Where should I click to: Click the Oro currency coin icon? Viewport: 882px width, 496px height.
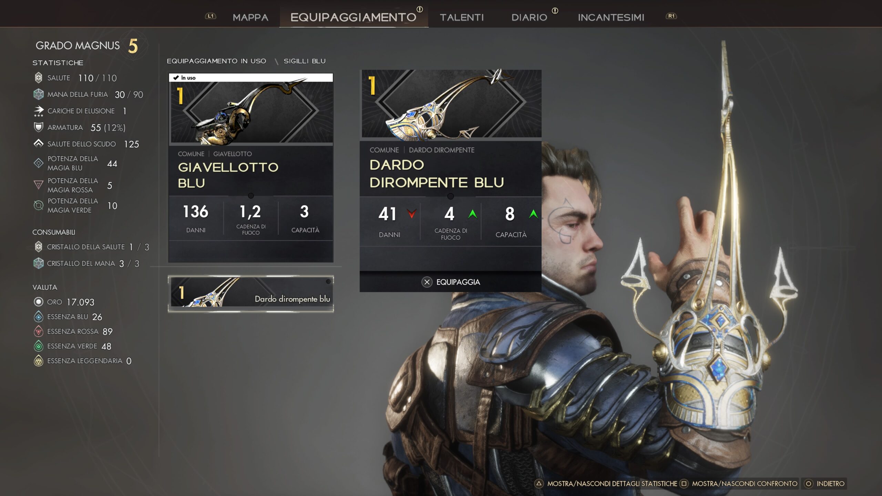click(x=39, y=302)
